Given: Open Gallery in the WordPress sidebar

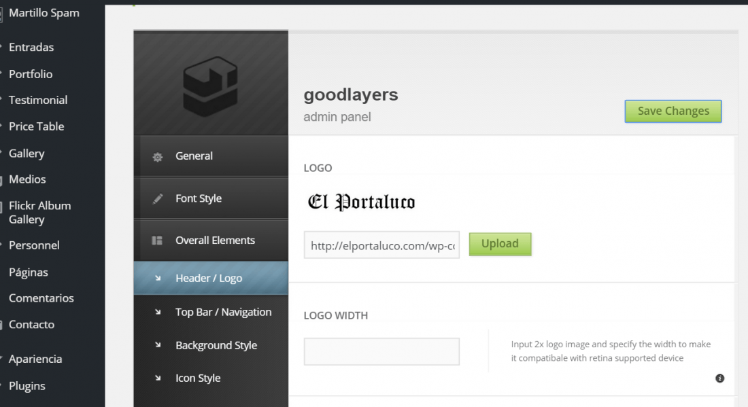Looking at the screenshot, I should pyautogui.click(x=27, y=154).
